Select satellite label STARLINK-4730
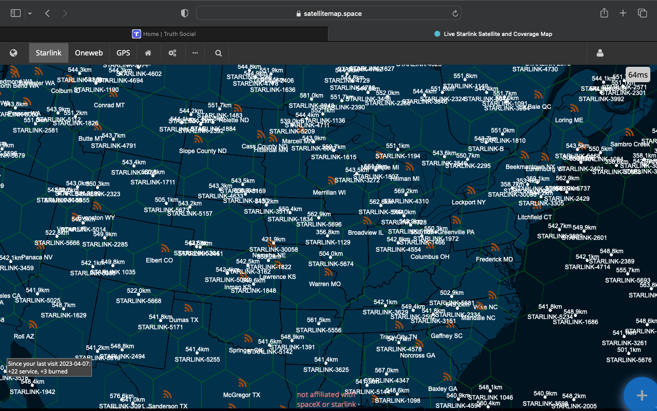Screen dimensions: 657x411 [x=535, y=69]
